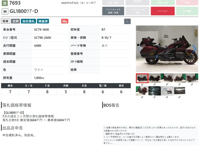The height and width of the screenshot is (151, 202).
Task: Select the first red-bordered thumbnail photo
Action: tap(142, 78)
